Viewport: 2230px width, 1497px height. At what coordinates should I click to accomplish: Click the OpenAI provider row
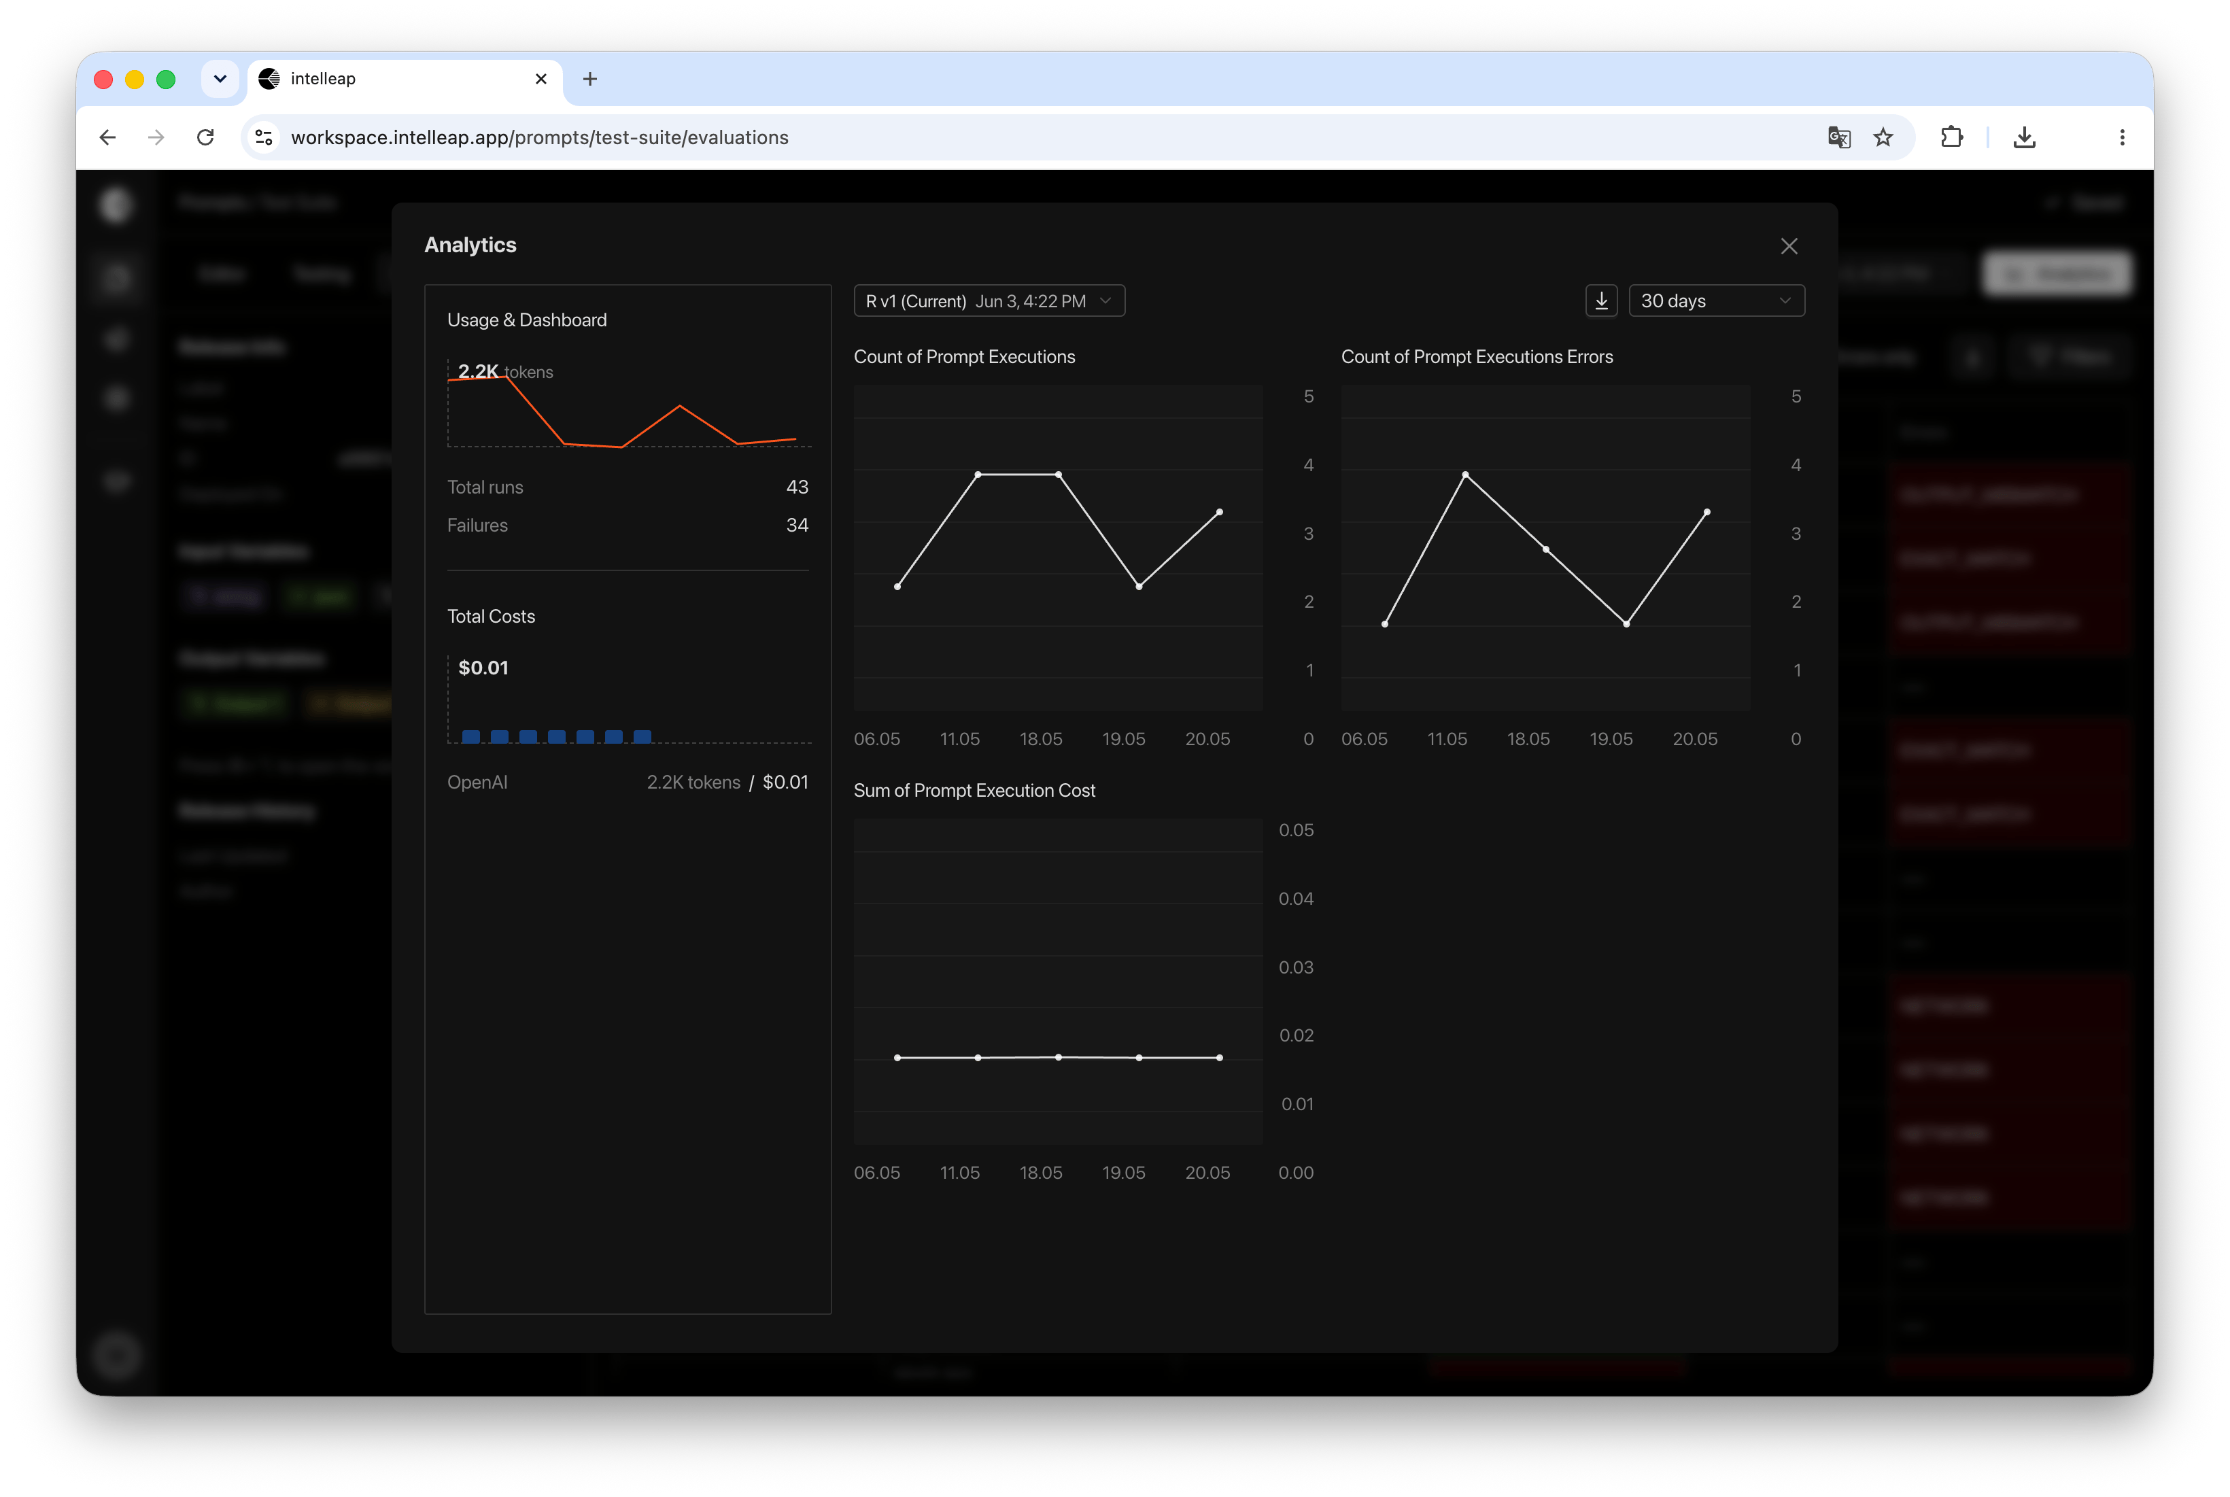tap(628, 782)
